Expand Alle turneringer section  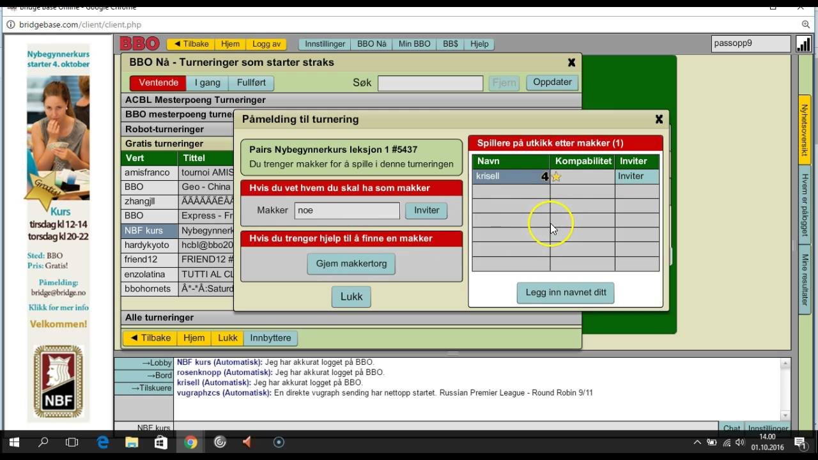pos(351,318)
